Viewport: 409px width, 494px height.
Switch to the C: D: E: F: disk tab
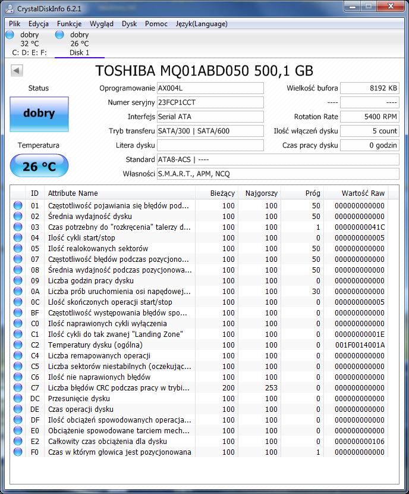tap(30, 43)
